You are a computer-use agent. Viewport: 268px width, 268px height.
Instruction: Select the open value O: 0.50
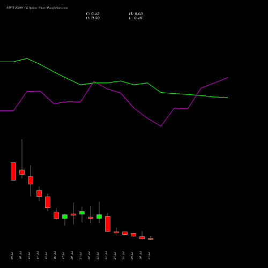(x=93, y=18)
